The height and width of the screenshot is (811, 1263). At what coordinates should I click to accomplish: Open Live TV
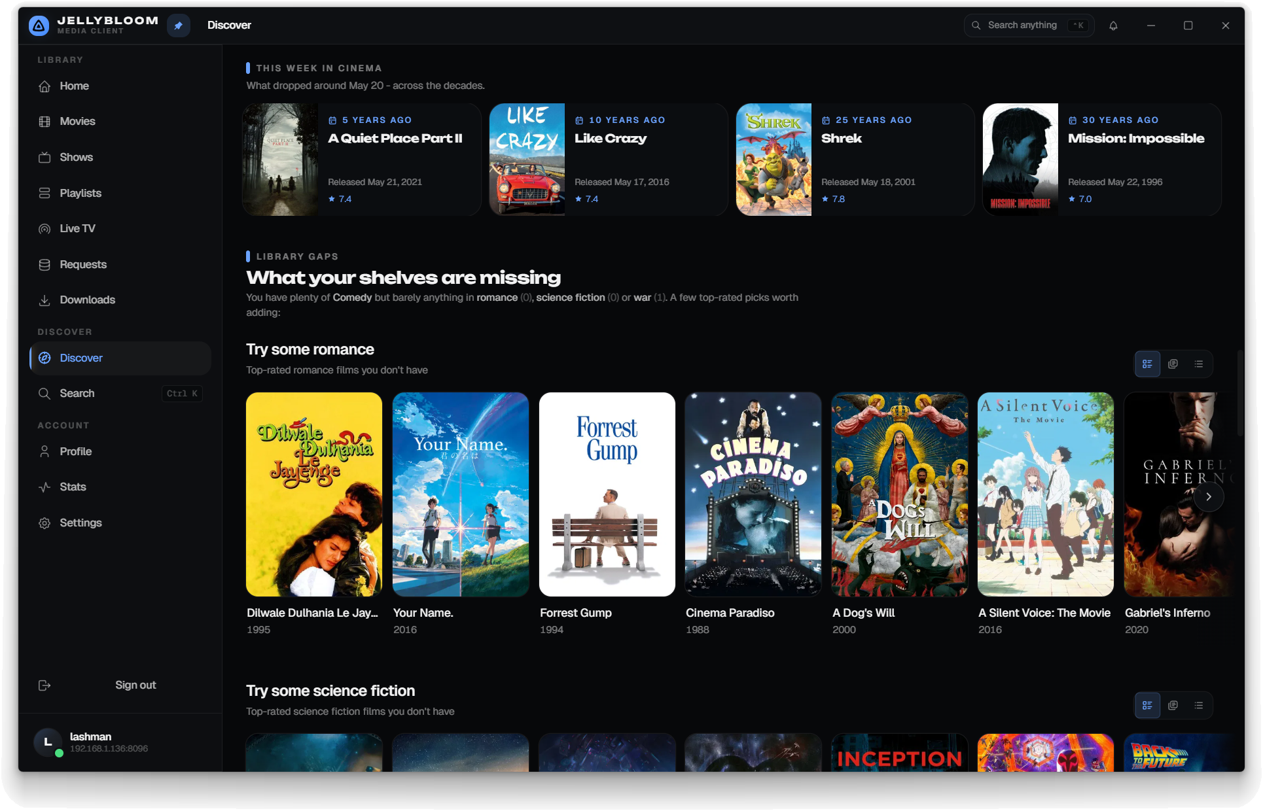click(x=120, y=228)
